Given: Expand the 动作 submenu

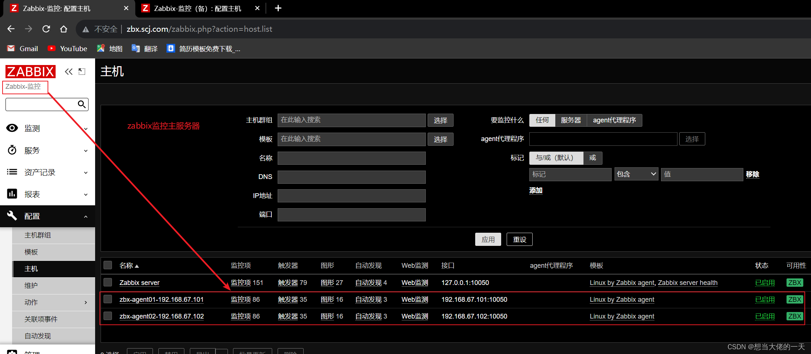Looking at the screenshot, I should tap(86, 302).
